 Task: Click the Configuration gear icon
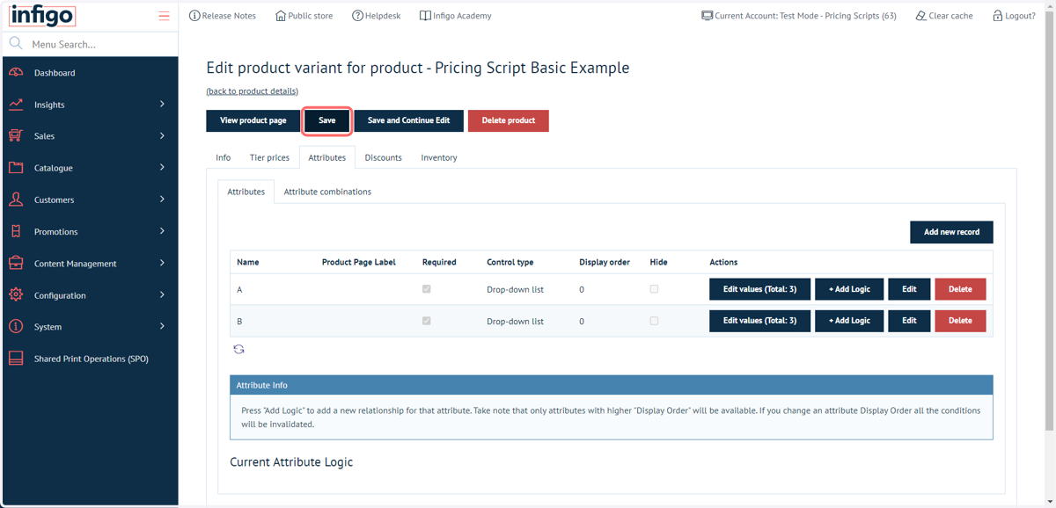[x=16, y=294]
